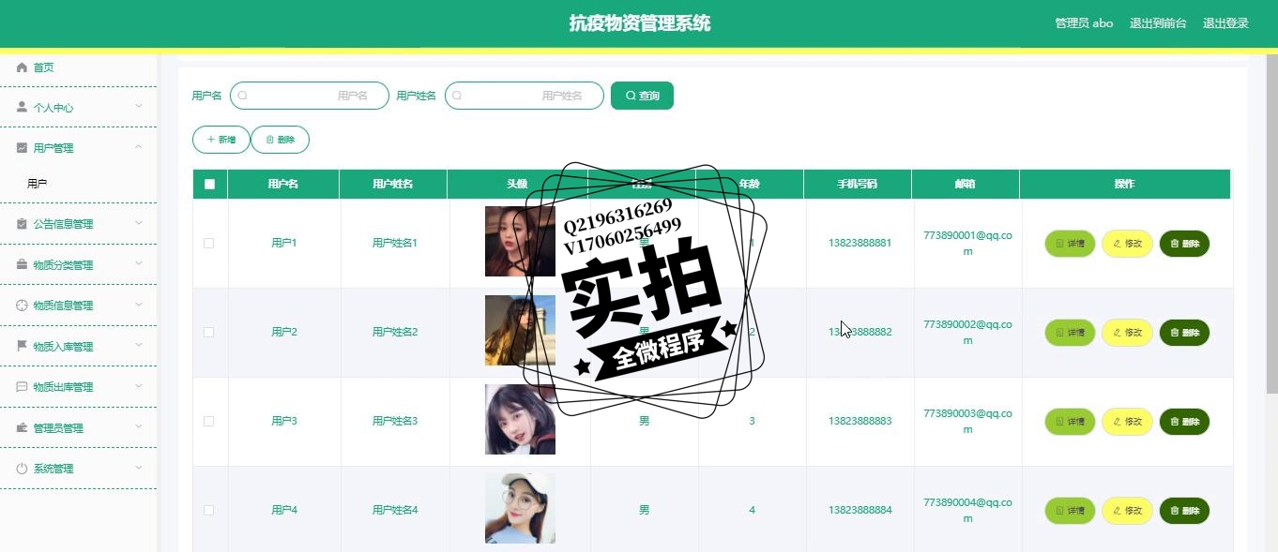Click the vertical page scrollbar

pyautogui.click(x=1271, y=225)
